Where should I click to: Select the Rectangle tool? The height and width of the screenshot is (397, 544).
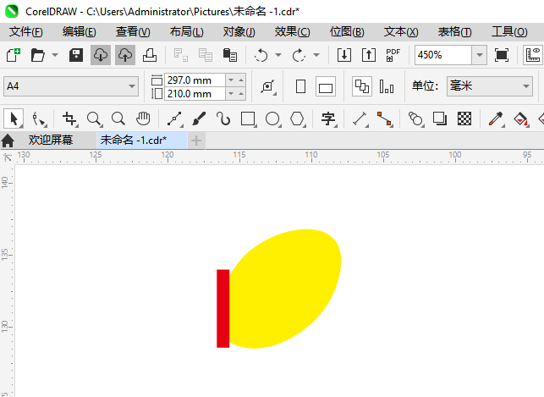pyautogui.click(x=248, y=119)
